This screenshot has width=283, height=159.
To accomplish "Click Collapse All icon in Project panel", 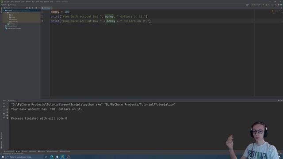I will tap(33, 8).
